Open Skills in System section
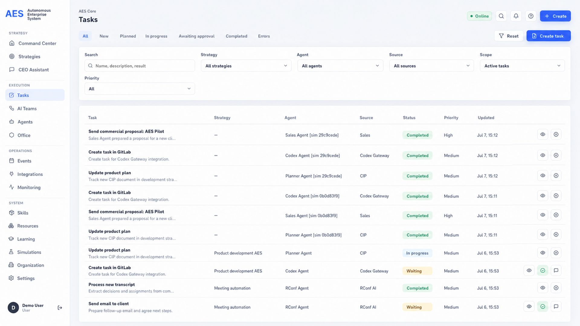Viewport: 580px width, 326px height. tap(35, 213)
